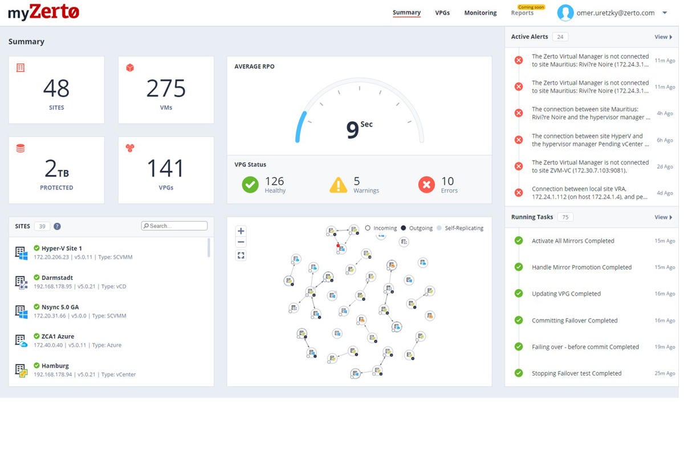Screen dimensions: 684x456
Task: Click the Hyper-V Site 1 Windows building icon
Action: [21, 253]
